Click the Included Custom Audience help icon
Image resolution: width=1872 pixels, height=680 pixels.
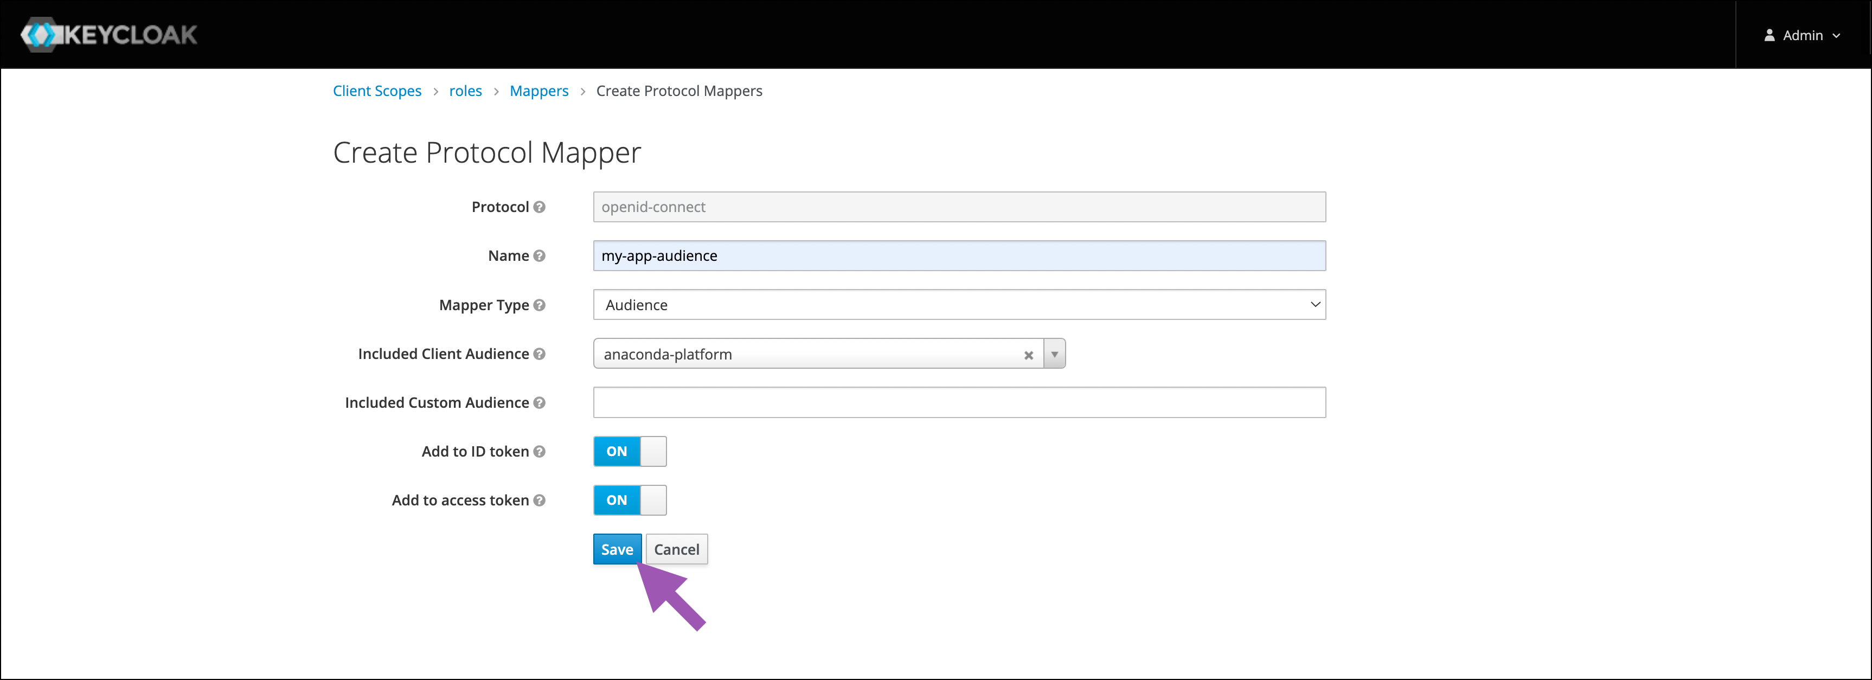point(539,402)
